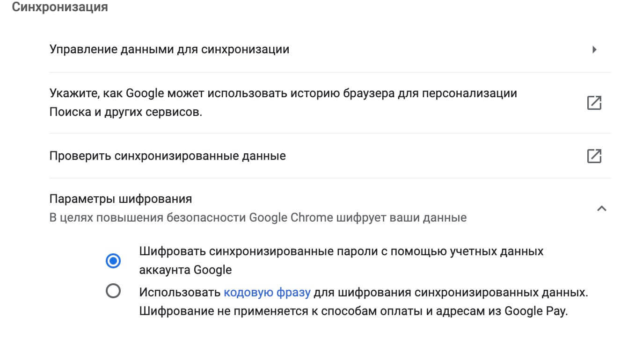Click the word Использовать beside second radio
This screenshot has width=628, height=359.
(180, 293)
